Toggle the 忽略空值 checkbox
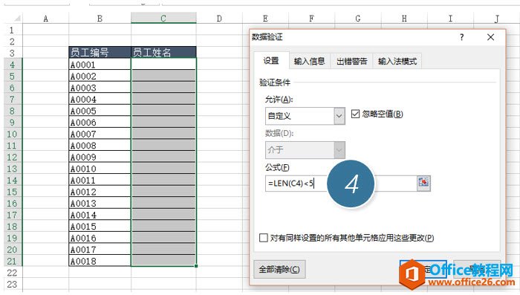The height and width of the screenshot is (295, 520). click(x=355, y=114)
